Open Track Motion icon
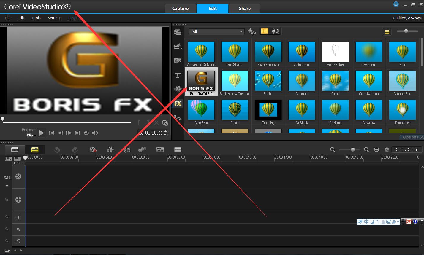Viewport: 424px width, 255px height. 143,150
